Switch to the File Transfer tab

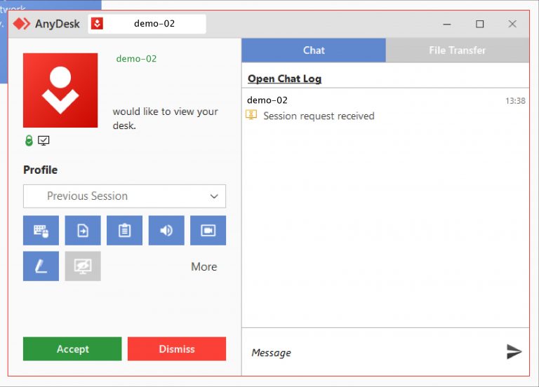point(457,50)
